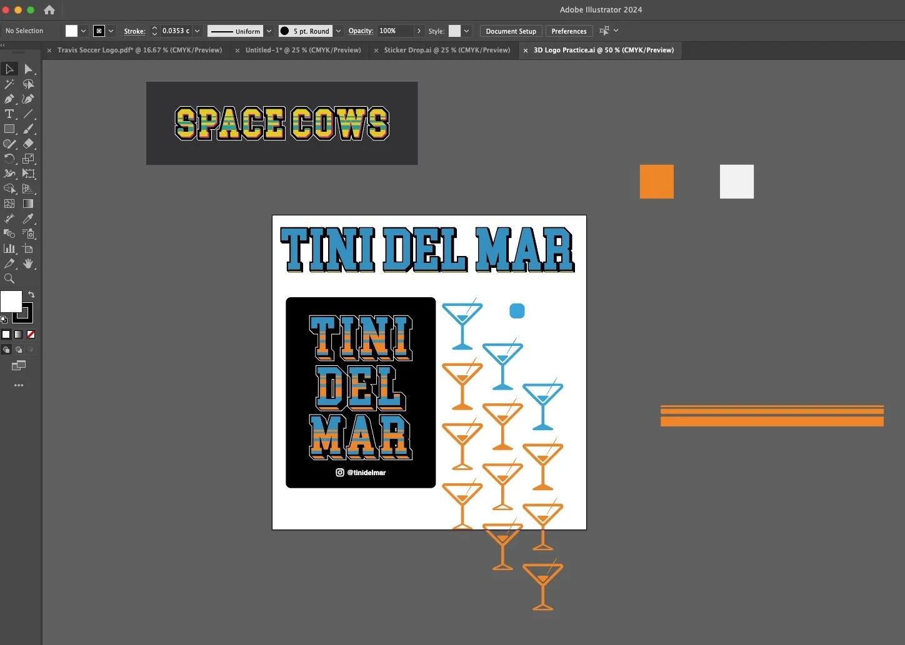The width and height of the screenshot is (905, 645).
Task: Activate the Hand tool
Action: pos(28,264)
